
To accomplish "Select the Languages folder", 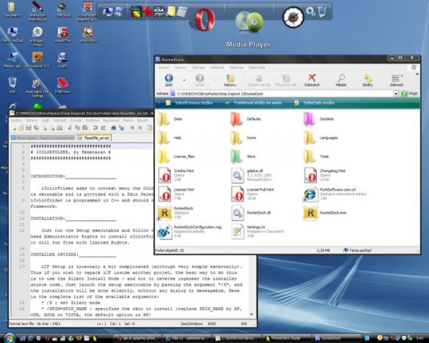I will pyautogui.click(x=320, y=138).
